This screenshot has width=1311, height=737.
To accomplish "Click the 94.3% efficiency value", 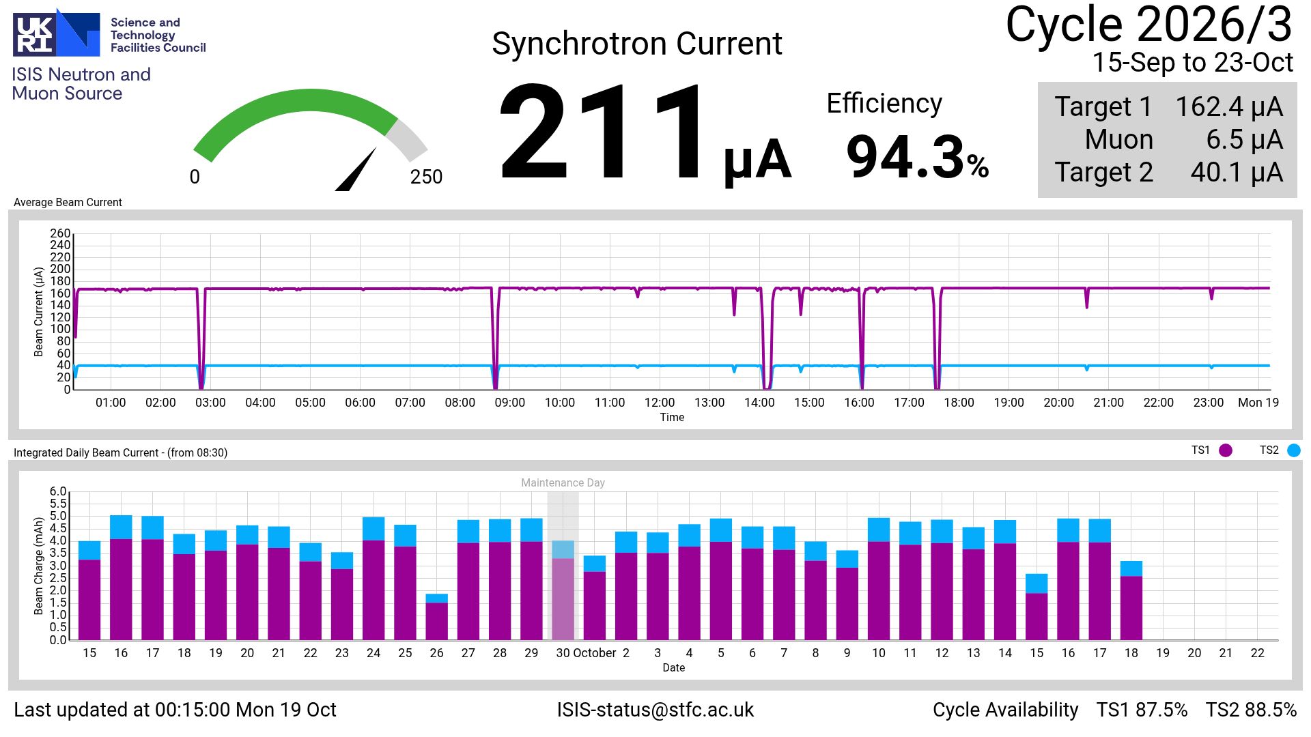I will pos(917,157).
